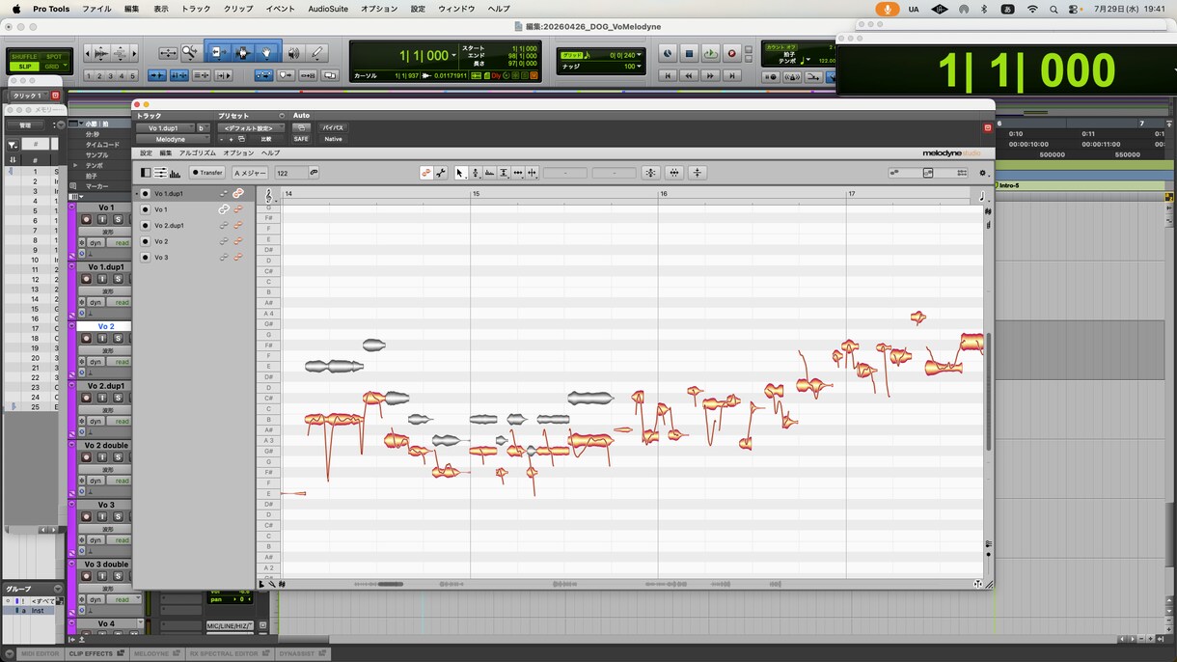1177x662 pixels.
Task: Select the Vo 3 double track name
Action: point(106,565)
